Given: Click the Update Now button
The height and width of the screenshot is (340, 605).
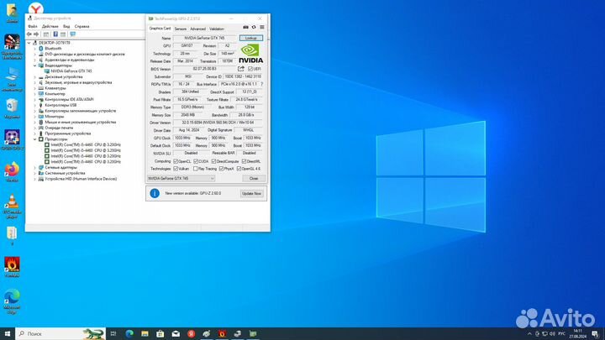Looking at the screenshot, I should pyautogui.click(x=251, y=194).
